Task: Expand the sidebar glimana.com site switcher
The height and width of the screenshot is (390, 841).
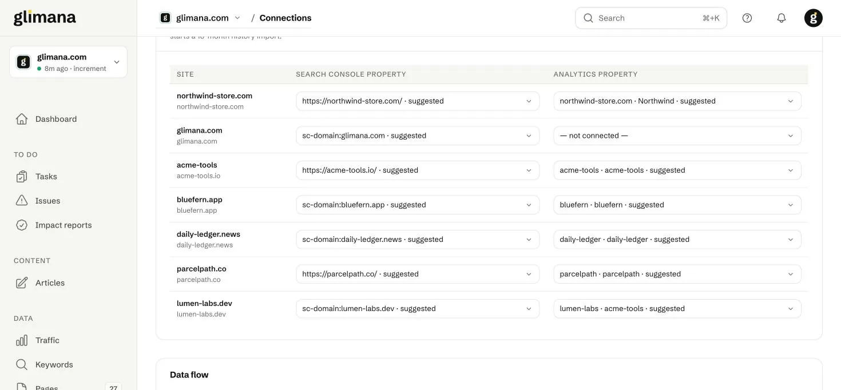Action: (69, 62)
